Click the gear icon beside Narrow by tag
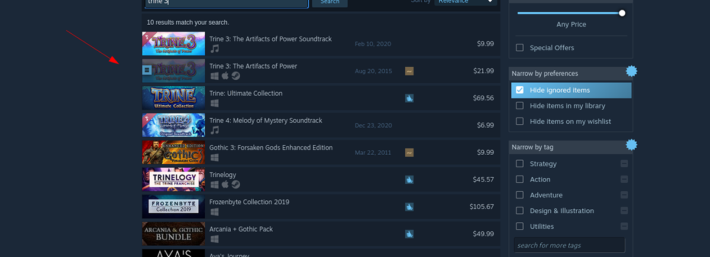 pos(631,145)
